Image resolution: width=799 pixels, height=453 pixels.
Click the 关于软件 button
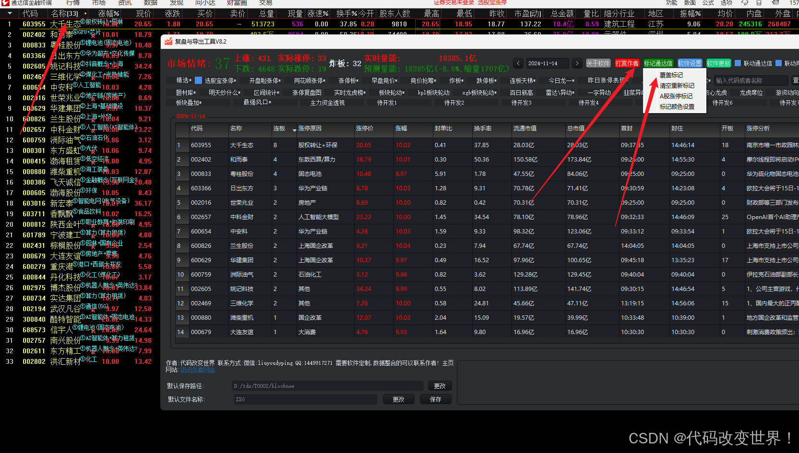click(598, 63)
